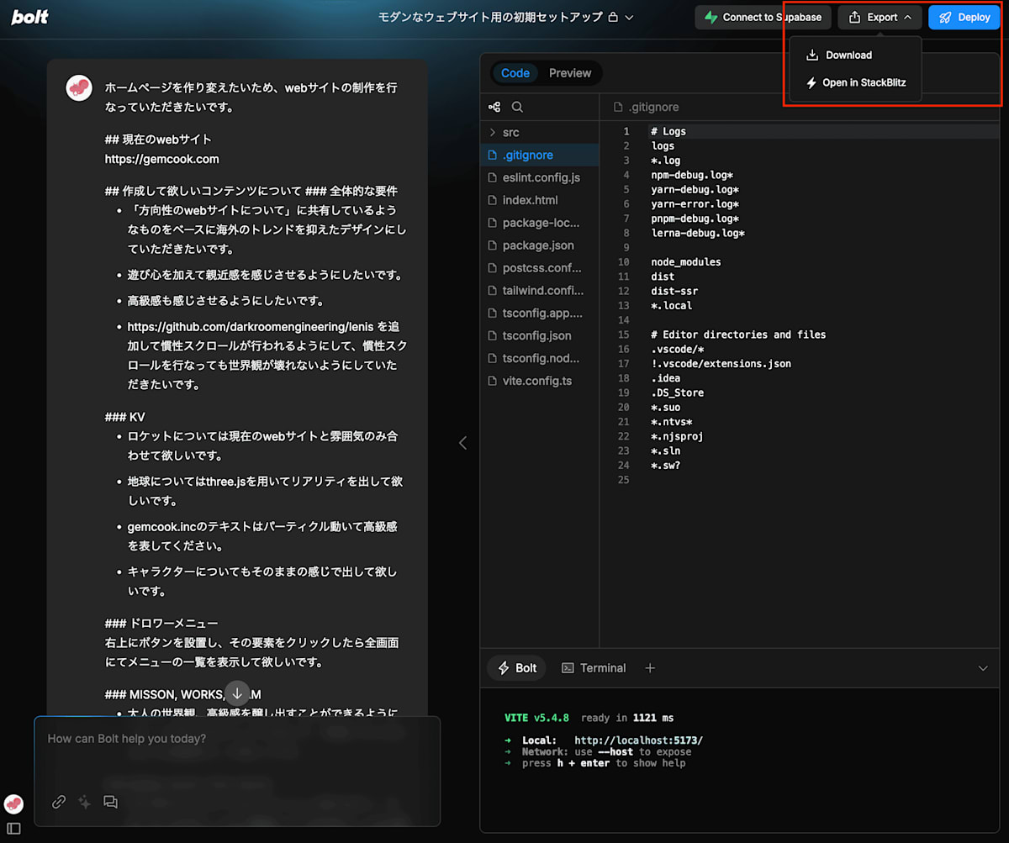The height and width of the screenshot is (843, 1009).
Task: Click '!.vscode/extensions.json' line
Action: [x=721, y=364]
